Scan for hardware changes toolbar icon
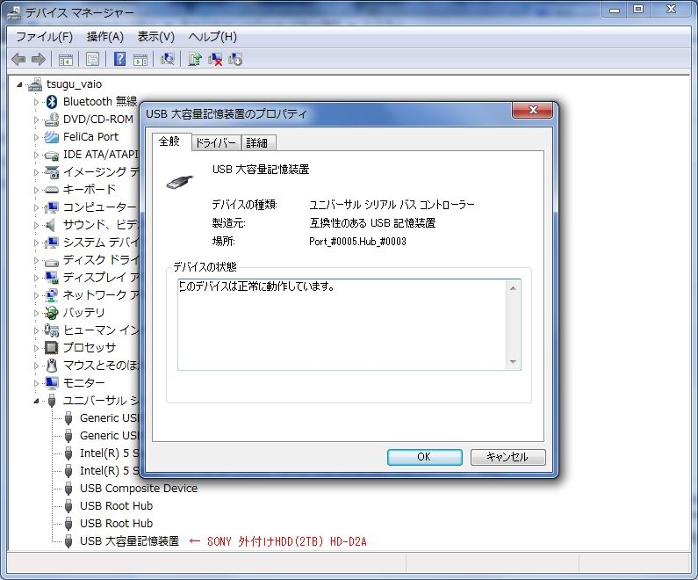The width and height of the screenshot is (698, 580). tap(168, 59)
